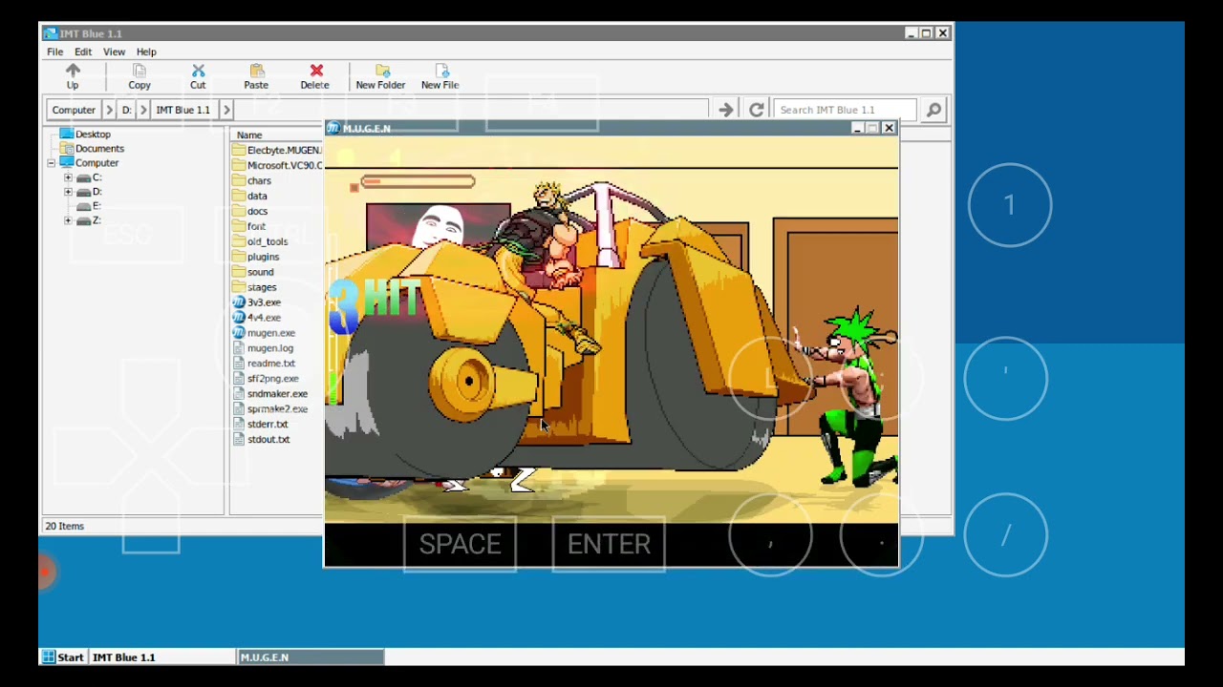Open dropdown arrow after Computer breadcrumb
This screenshot has width=1223, height=687.
click(x=109, y=110)
